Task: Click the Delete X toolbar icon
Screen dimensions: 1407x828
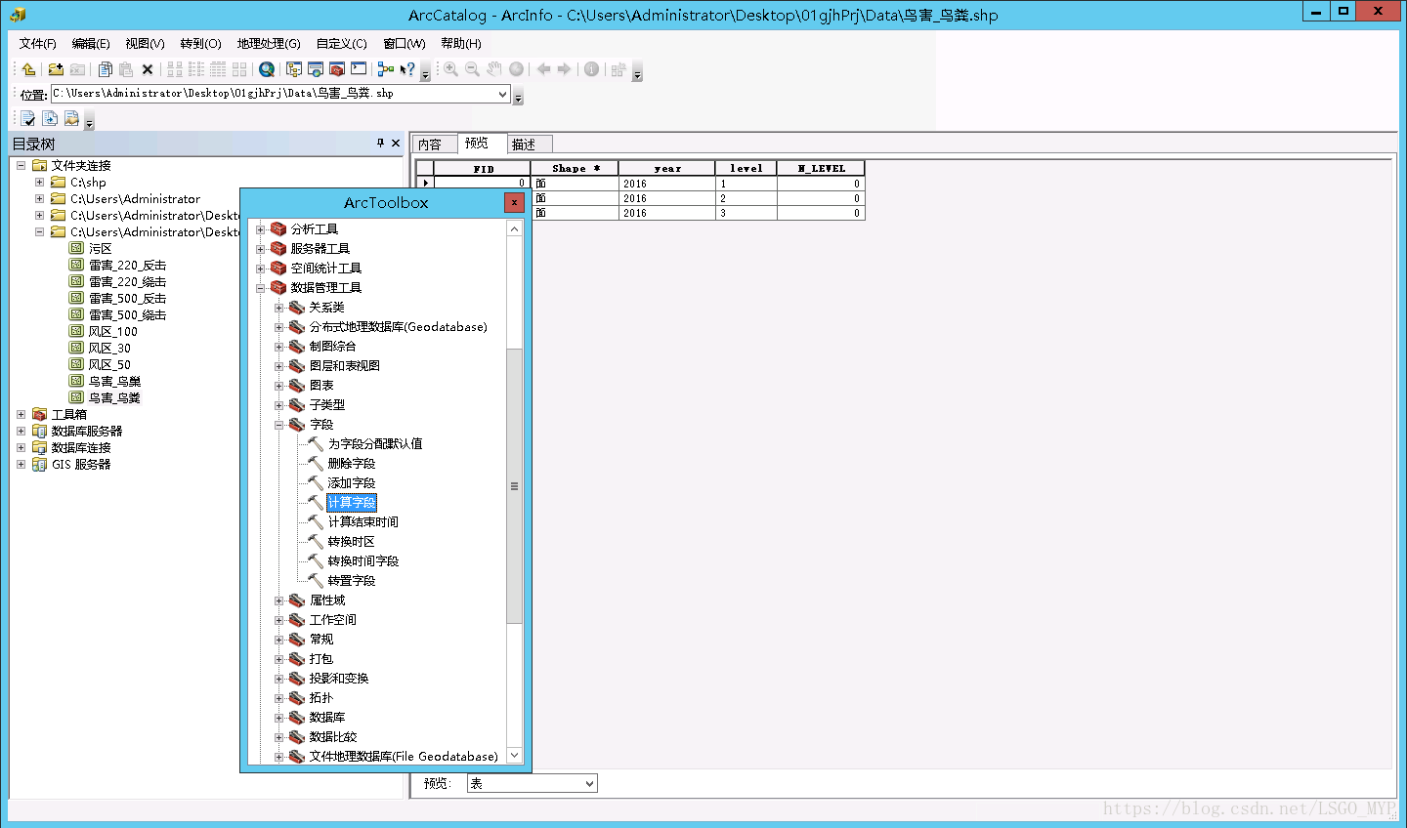Action: (x=148, y=69)
